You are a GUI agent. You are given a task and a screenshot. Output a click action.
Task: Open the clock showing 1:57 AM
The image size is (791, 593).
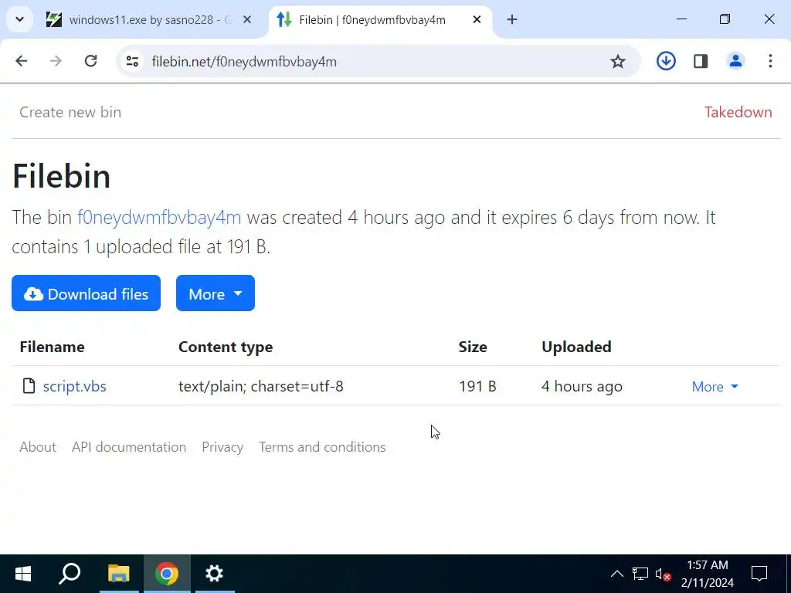point(708,574)
